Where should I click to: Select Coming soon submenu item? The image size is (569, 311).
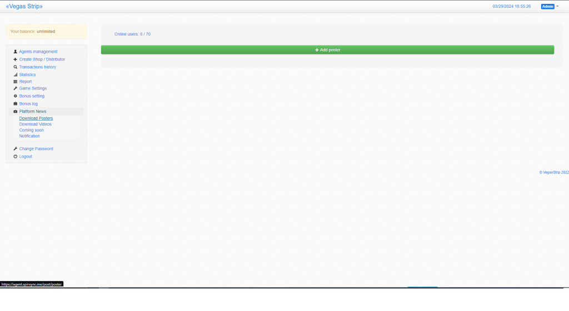pyautogui.click(x=32, y=130)
